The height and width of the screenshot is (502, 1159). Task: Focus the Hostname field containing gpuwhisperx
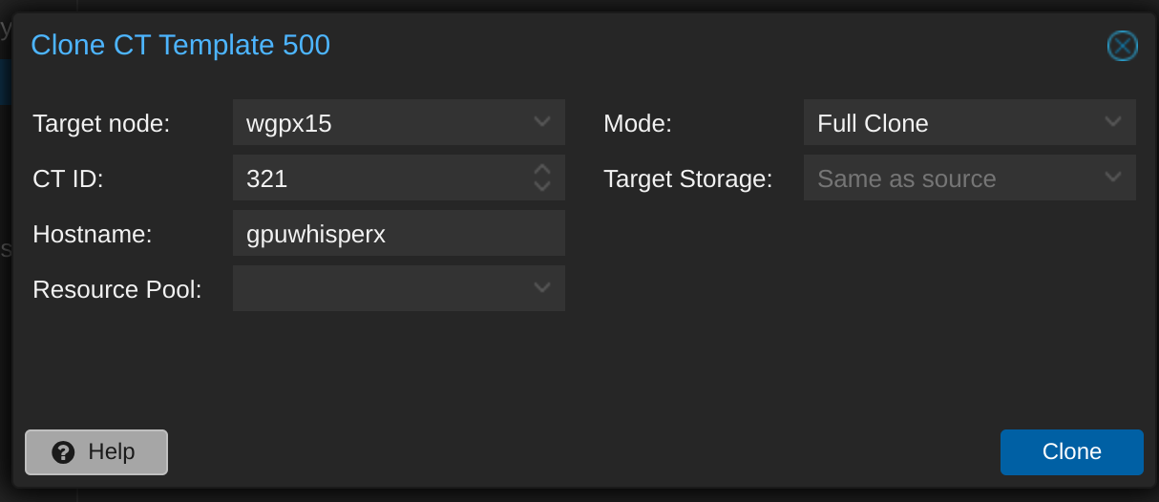399,233
